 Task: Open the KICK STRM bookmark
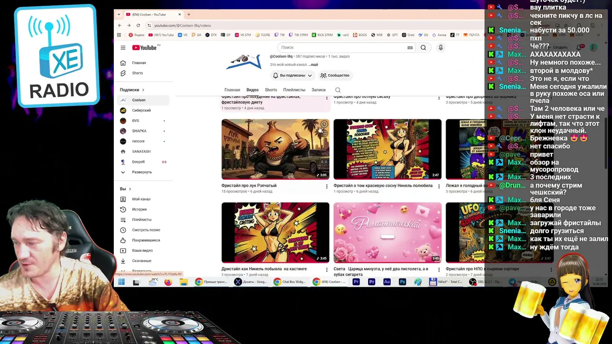(x=322, y=35)
